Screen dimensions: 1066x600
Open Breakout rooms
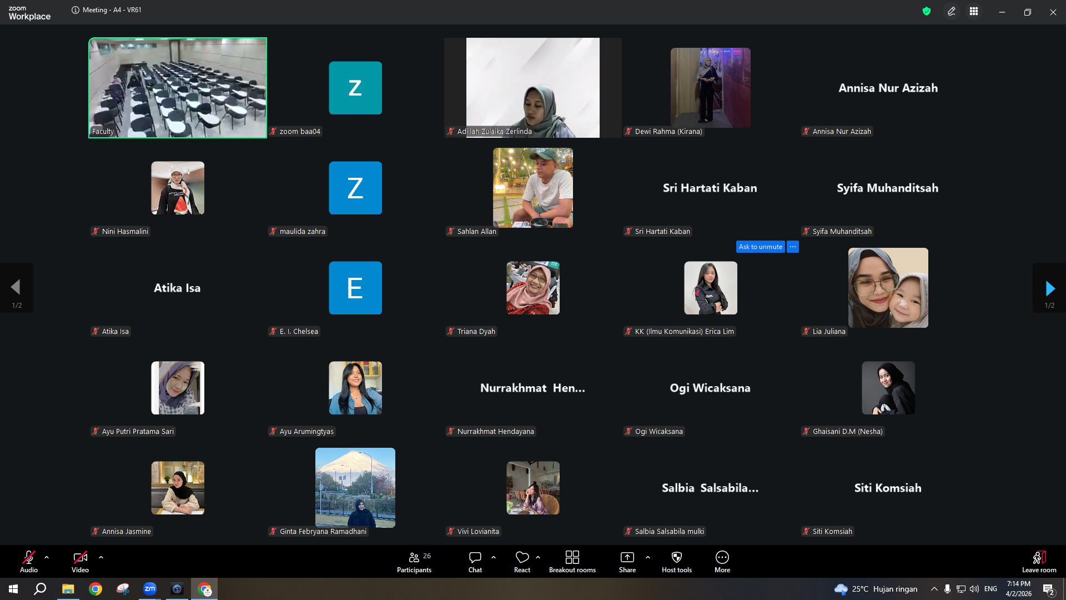(572, 561)
